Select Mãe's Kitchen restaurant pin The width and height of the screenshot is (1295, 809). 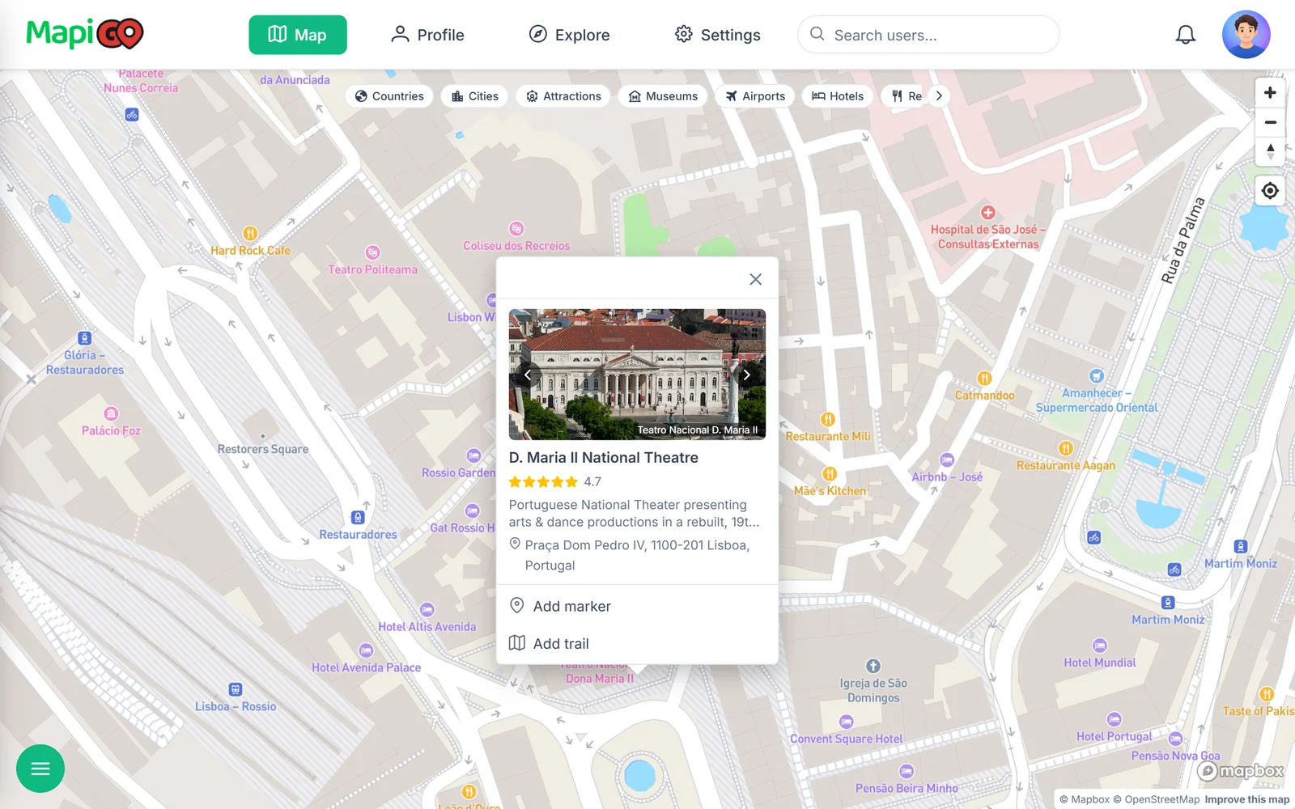point(830,474)
